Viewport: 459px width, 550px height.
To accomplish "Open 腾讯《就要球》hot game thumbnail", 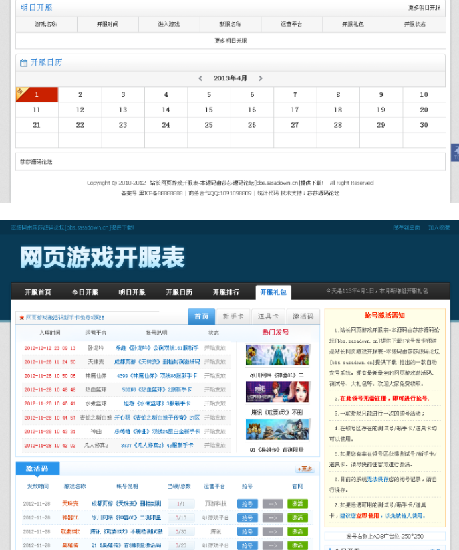I will pos(277,392).
